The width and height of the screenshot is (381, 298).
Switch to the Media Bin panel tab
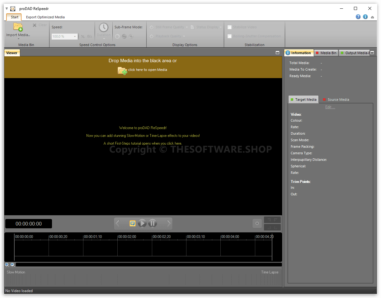(x=326, y=53)
